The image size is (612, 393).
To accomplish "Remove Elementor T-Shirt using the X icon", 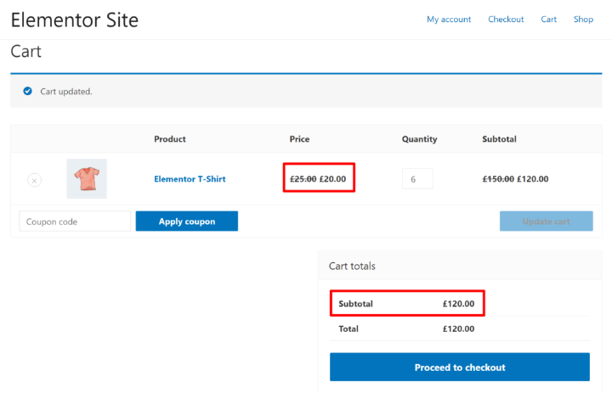I will pos(34,180).
